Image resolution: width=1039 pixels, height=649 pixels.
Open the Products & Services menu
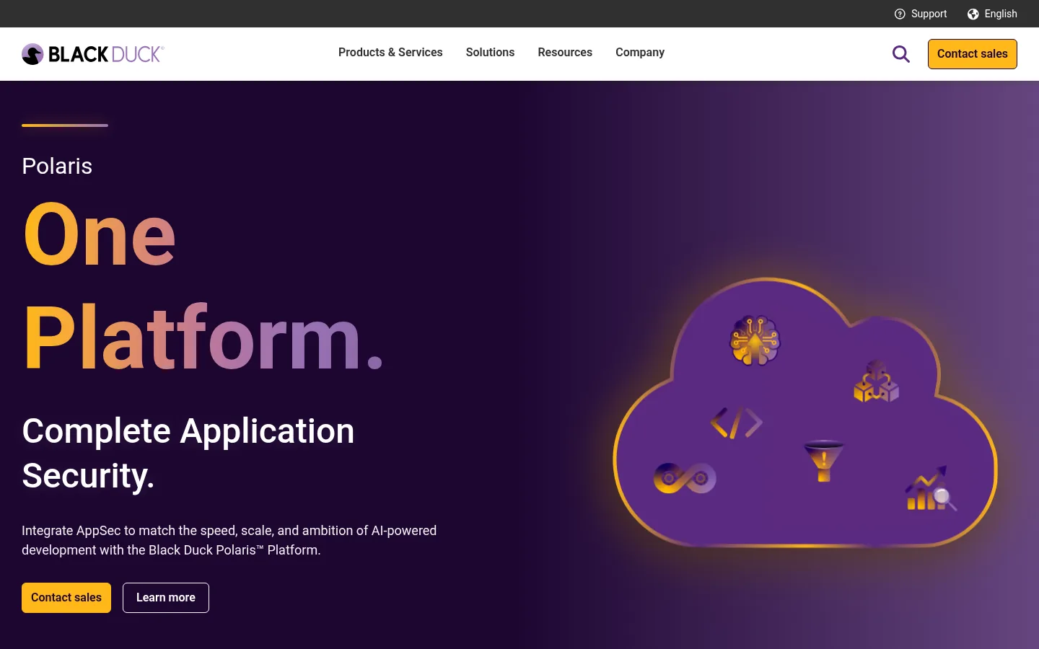[390, 53]
